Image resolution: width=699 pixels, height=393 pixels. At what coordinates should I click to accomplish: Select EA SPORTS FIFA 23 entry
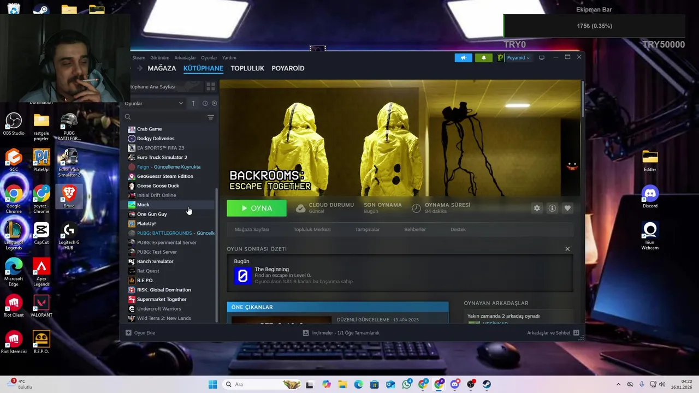coord(171,148)
